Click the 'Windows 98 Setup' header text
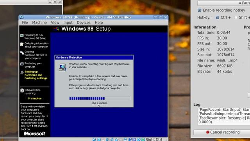This screenshot has width=250, height=141. click(86, 29)
